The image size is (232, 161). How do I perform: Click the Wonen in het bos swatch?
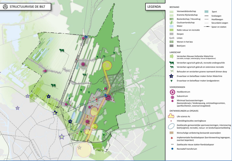click(x=171, y=42)
